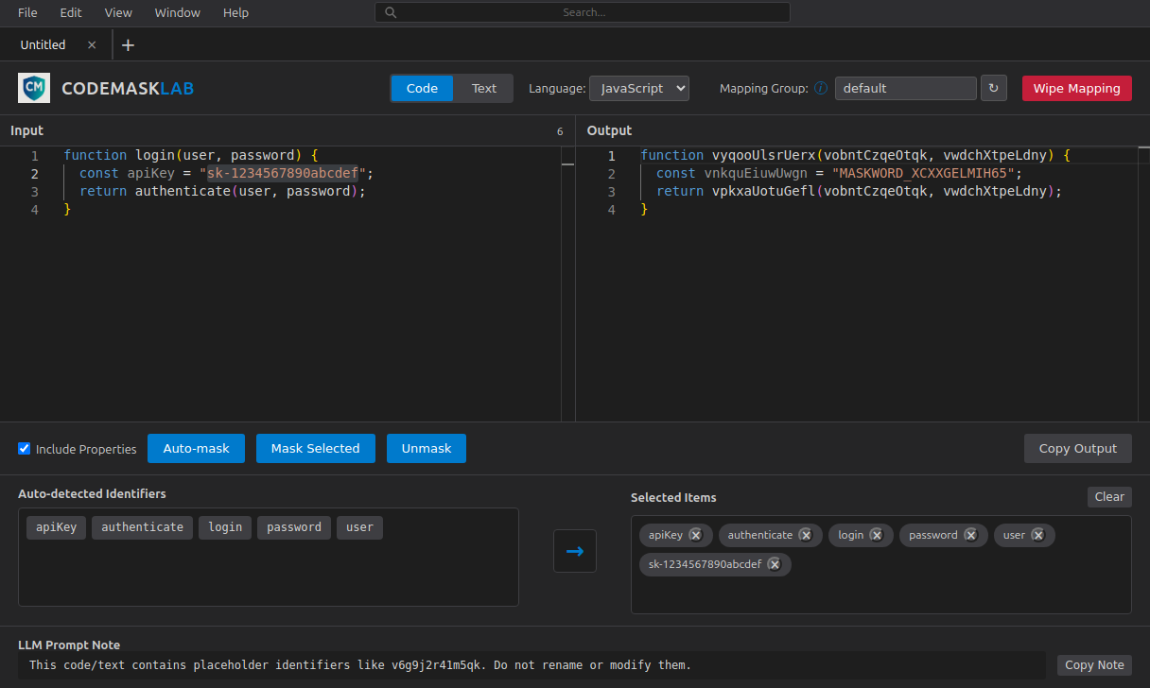Click the arrow icon to transfer identifiers
Screen dimensions: 1150x688
575,551
